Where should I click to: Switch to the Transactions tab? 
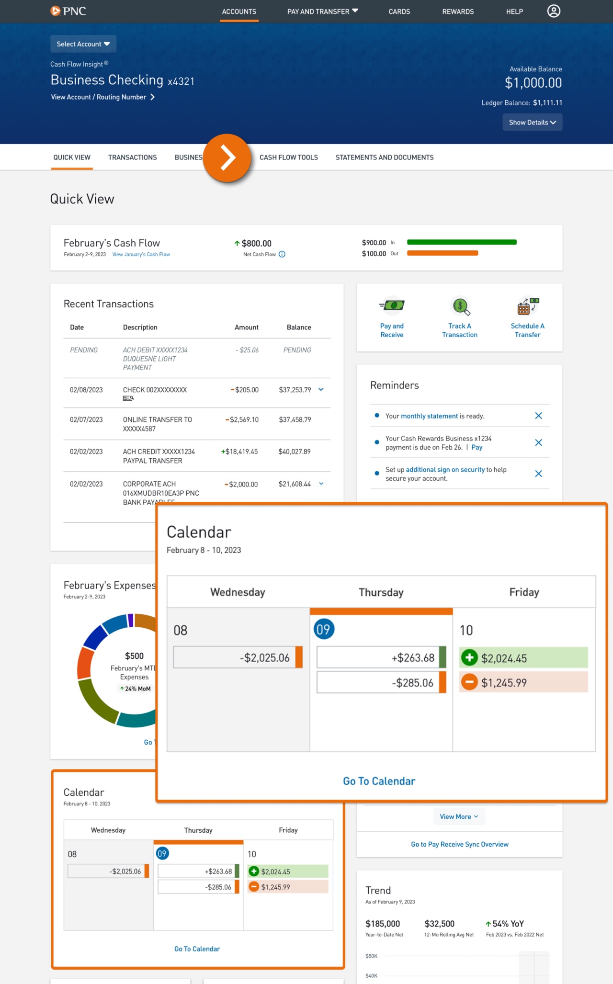(x=133, y=158)
